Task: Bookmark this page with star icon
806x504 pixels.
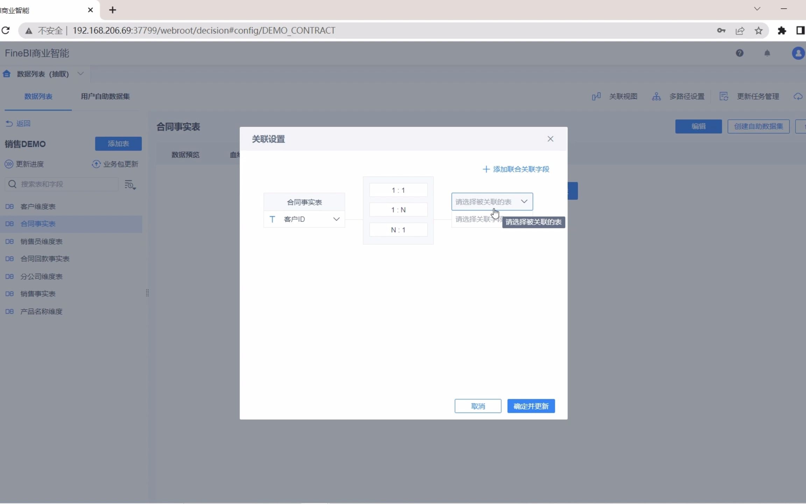Action: [x=758, y=31]
